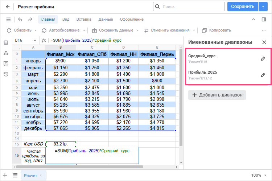The image size is (272, 181).
Task: Click cell with value $4 815
Action: click(x=157, y=128)
